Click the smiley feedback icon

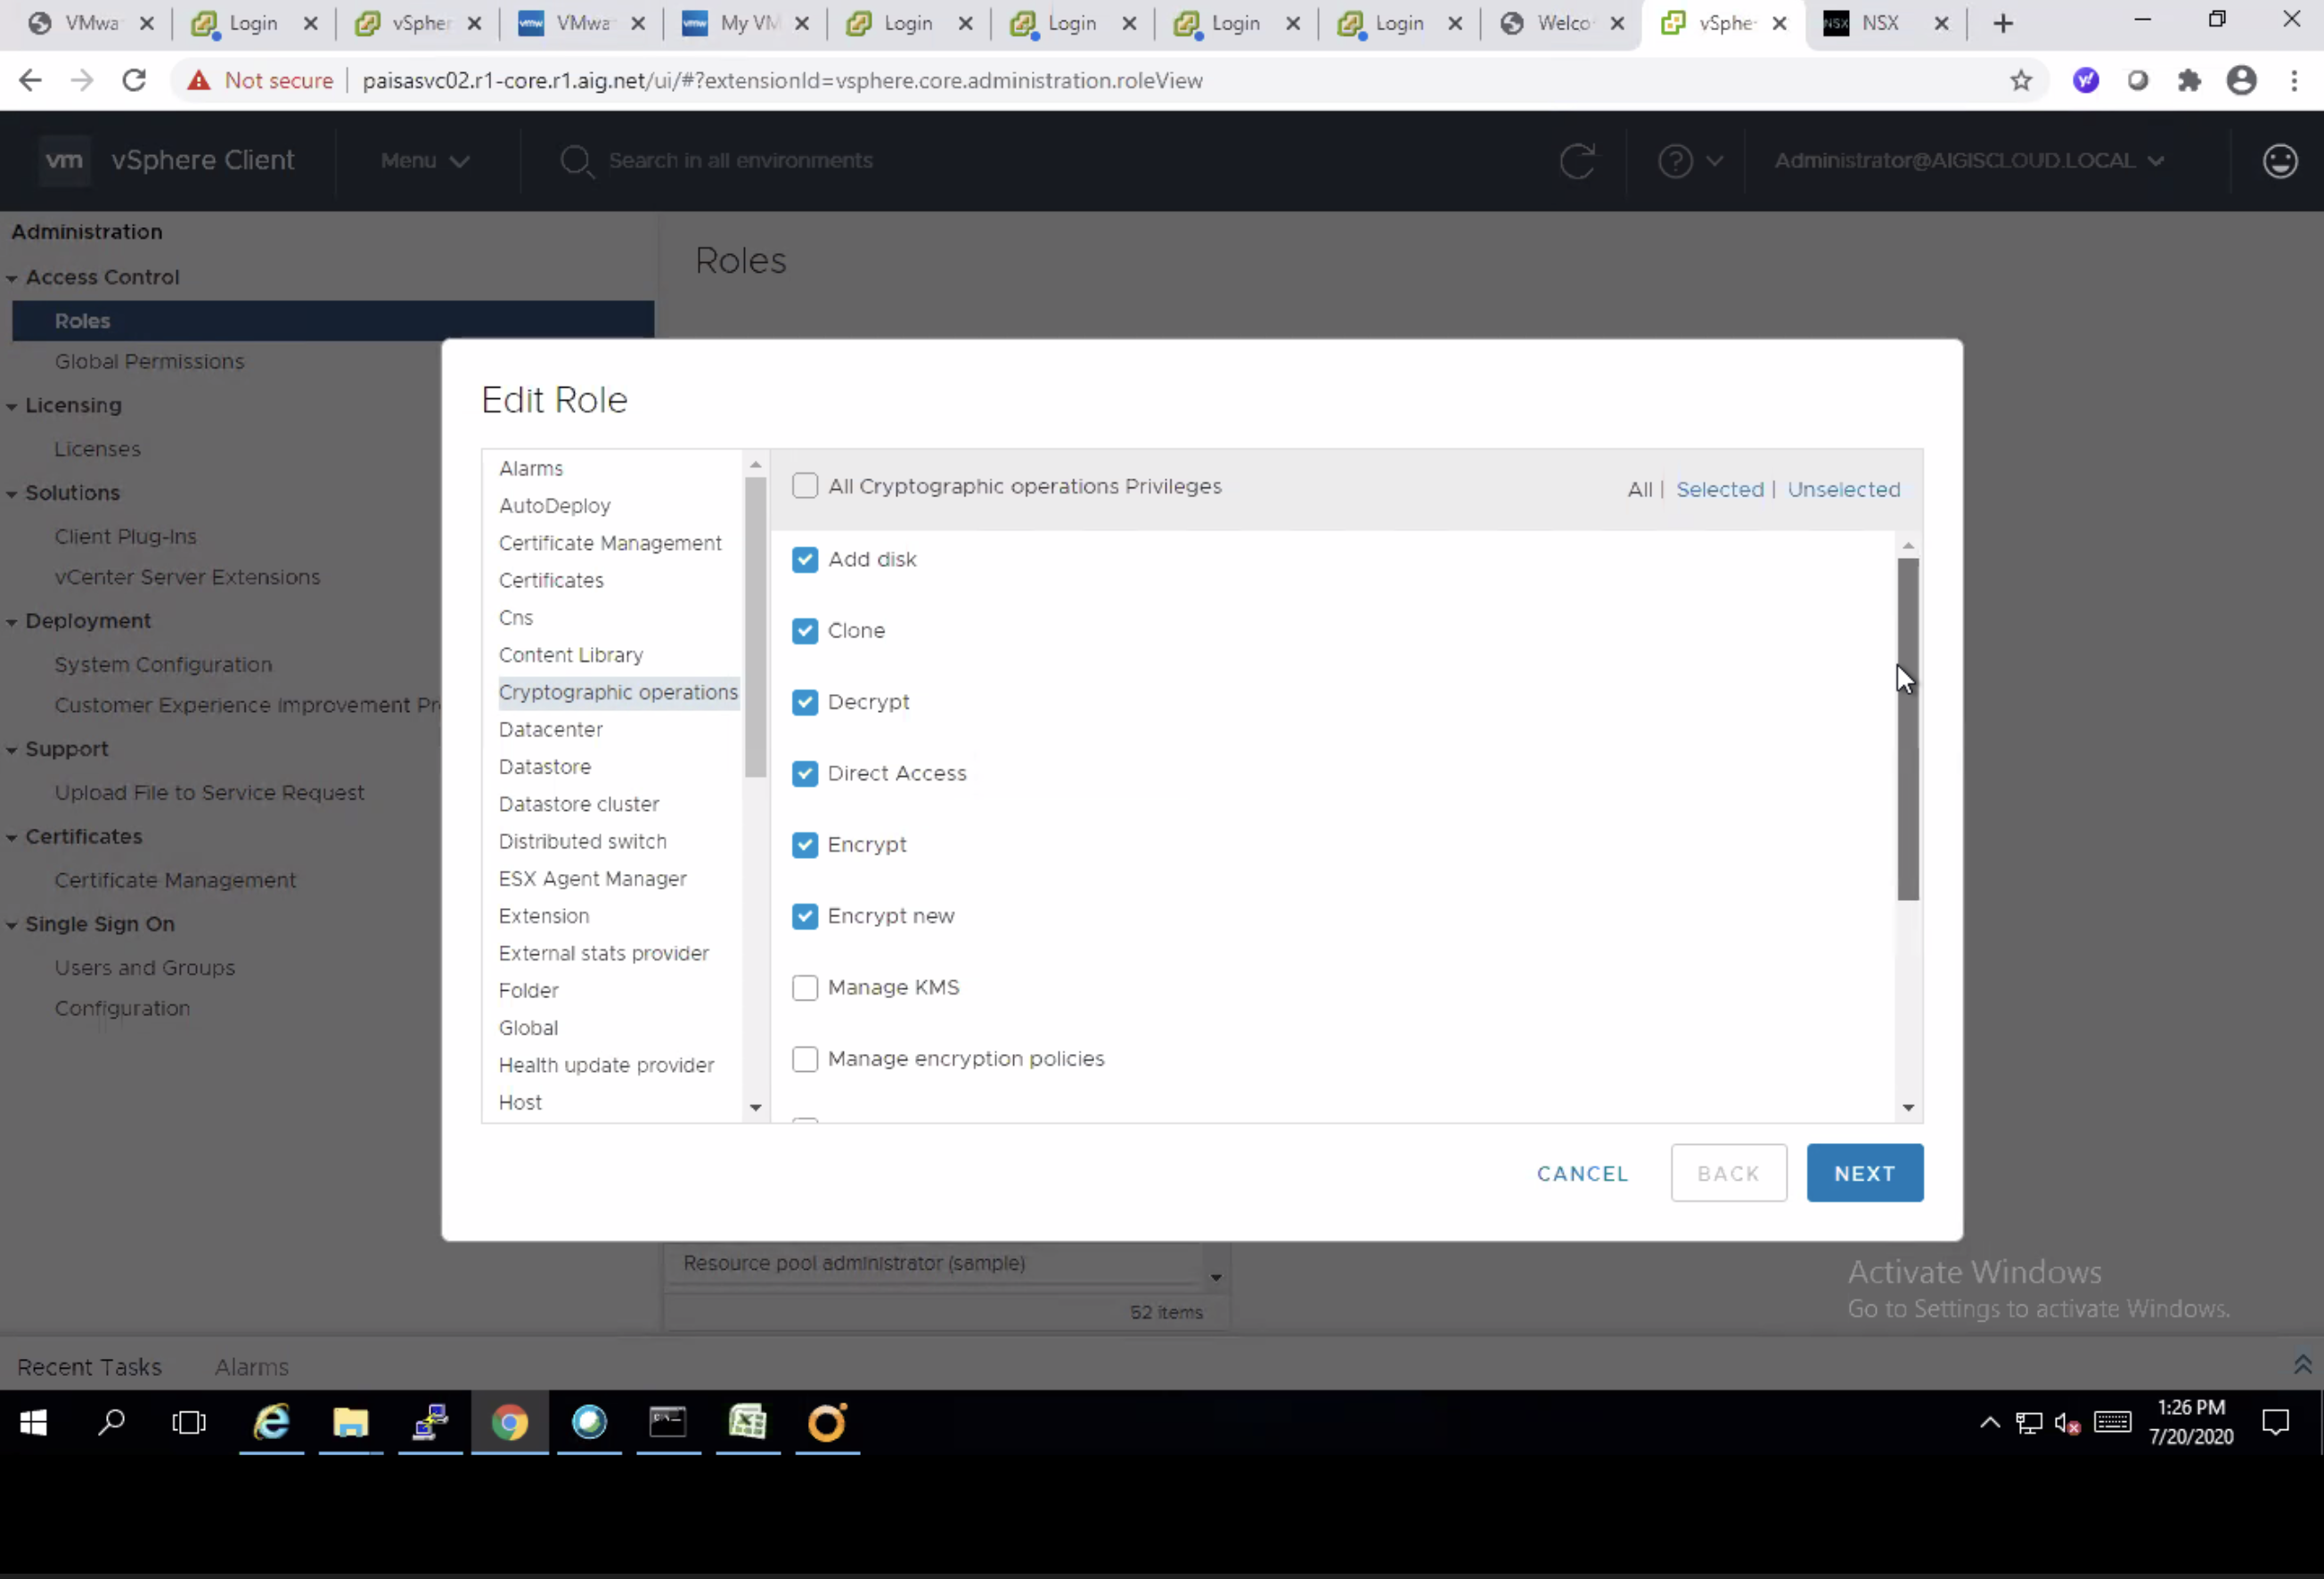(2279, 160)
